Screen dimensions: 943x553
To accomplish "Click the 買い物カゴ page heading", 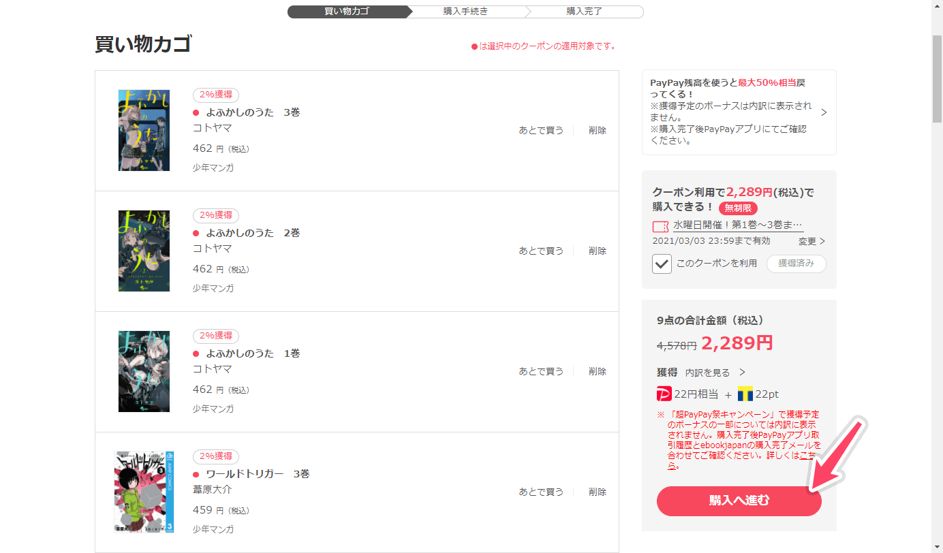I will click(143, 44).
